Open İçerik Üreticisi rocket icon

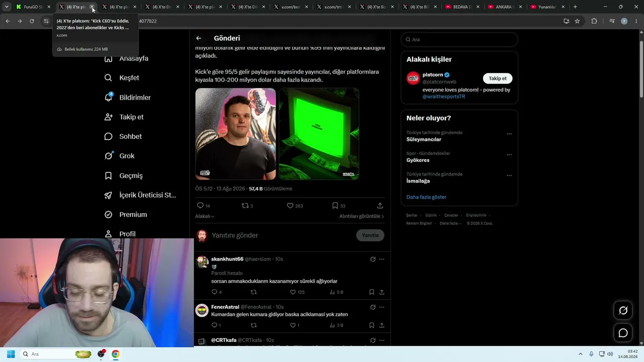108,195
